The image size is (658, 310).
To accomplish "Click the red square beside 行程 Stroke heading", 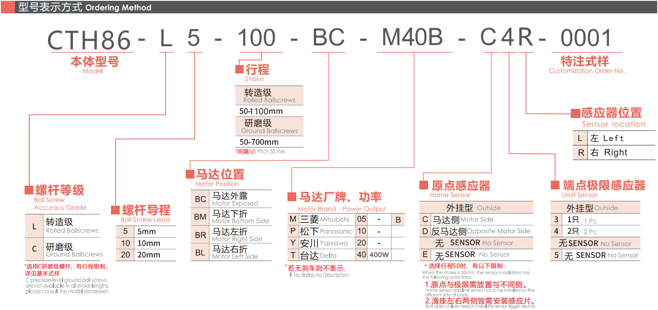I will tap(240, 69).
